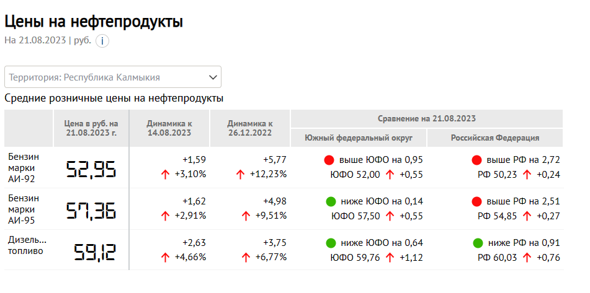Viewport: 590px width, 293px height.
Task: Select the Динамика к 14.08.2023 column header
Action: 169,128
